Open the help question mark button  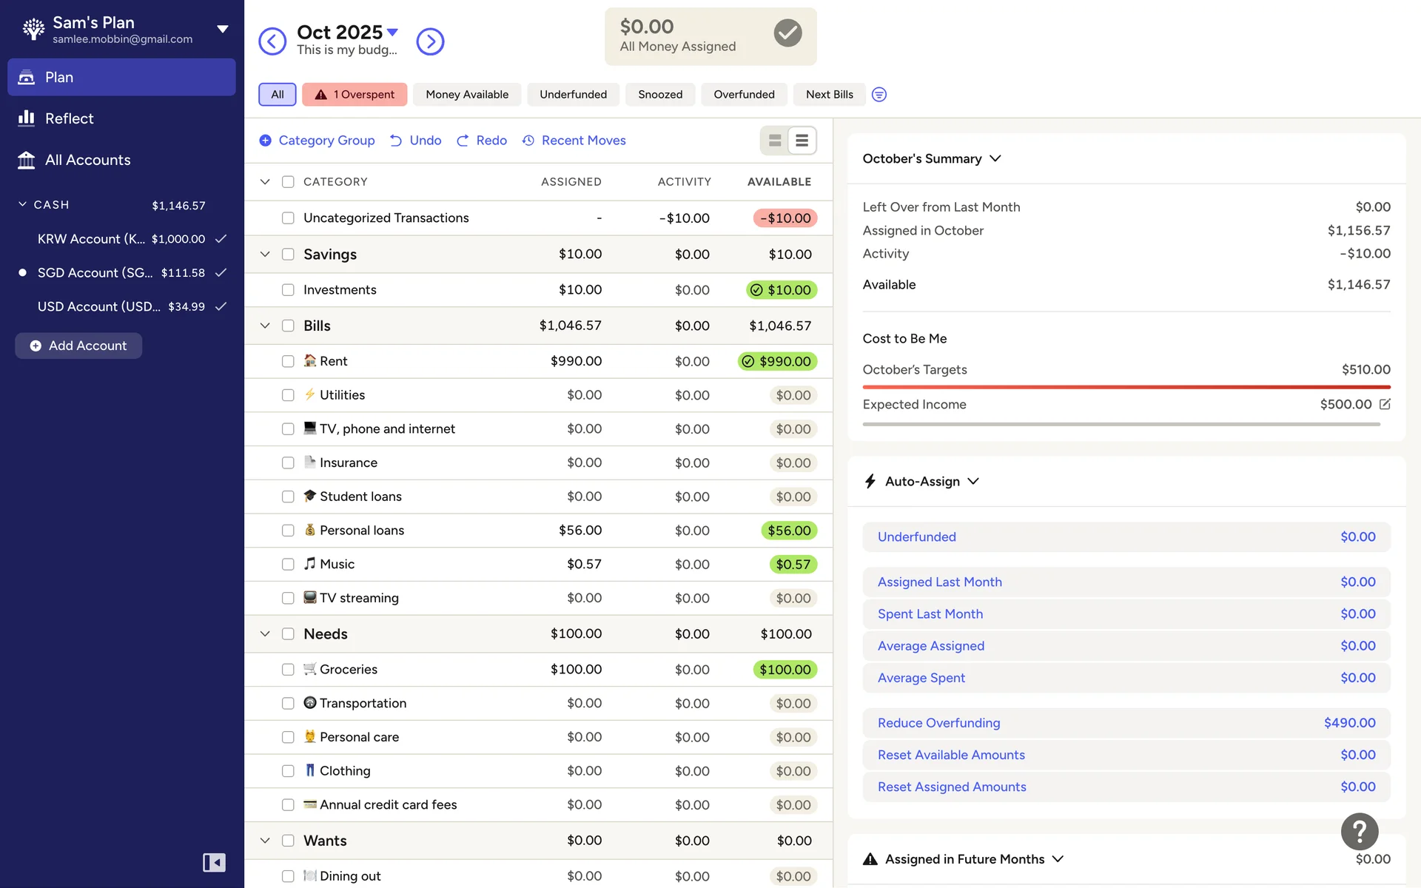point(1359,832)
